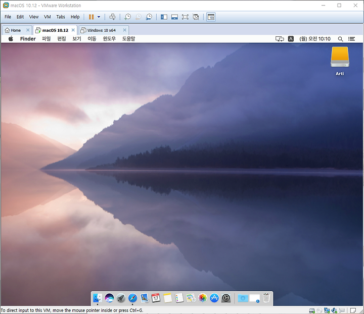This screenshot has width=364, height=314.
Task: Open the 파일 menu
Action: (46, 39)
